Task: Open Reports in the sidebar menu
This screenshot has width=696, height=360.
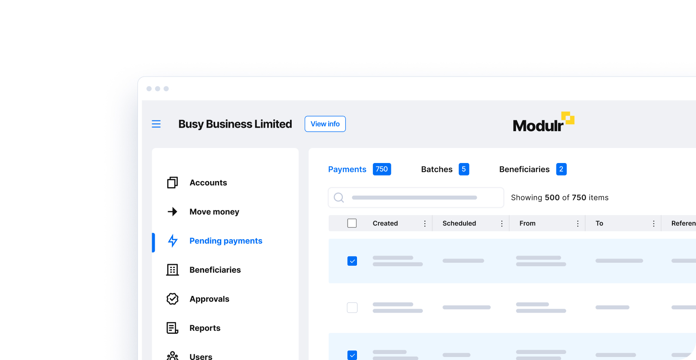Action: point(205,328)
